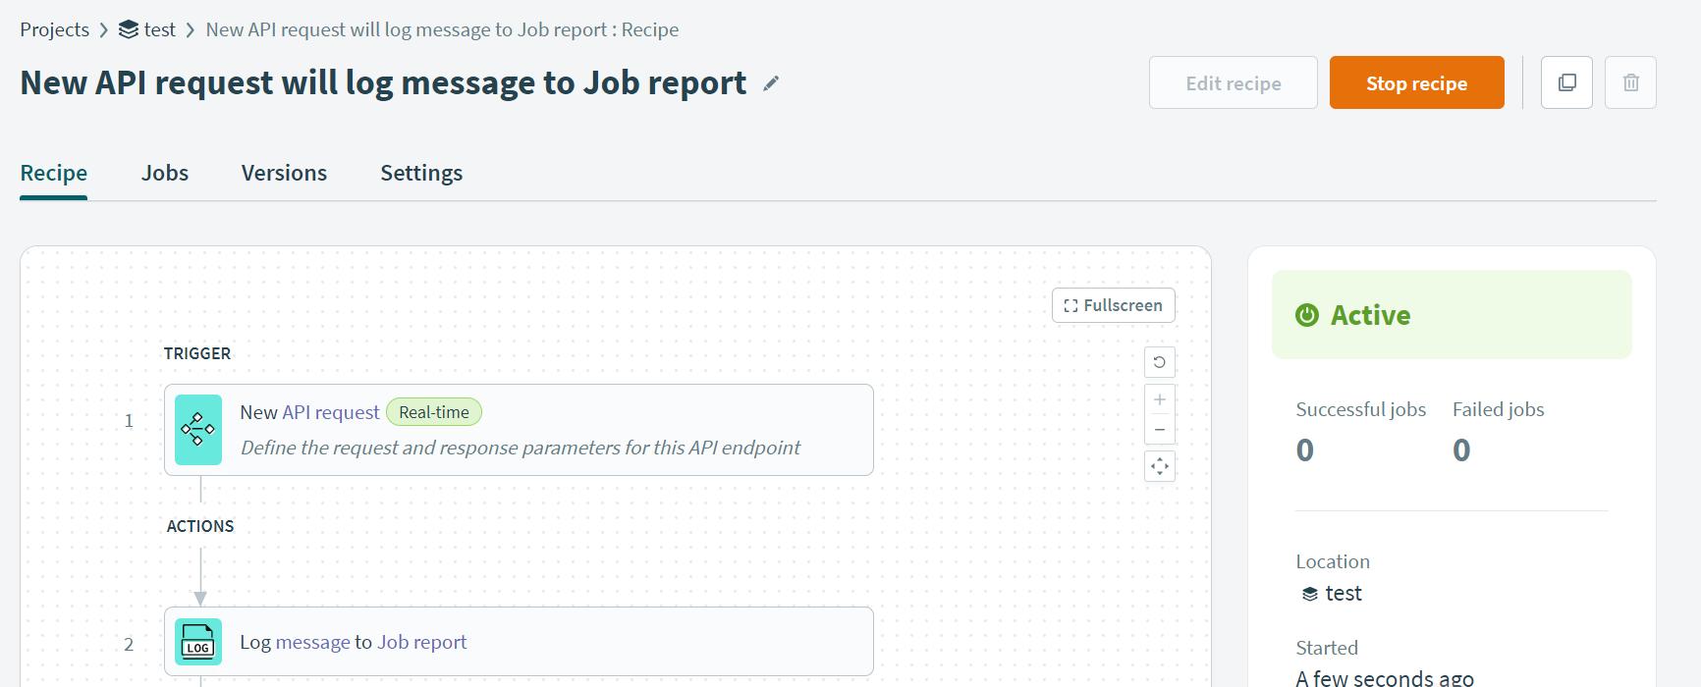Screen dimensions: 1701x687
Task: Click the green Active power icon
Action: tap(1307, 315)
